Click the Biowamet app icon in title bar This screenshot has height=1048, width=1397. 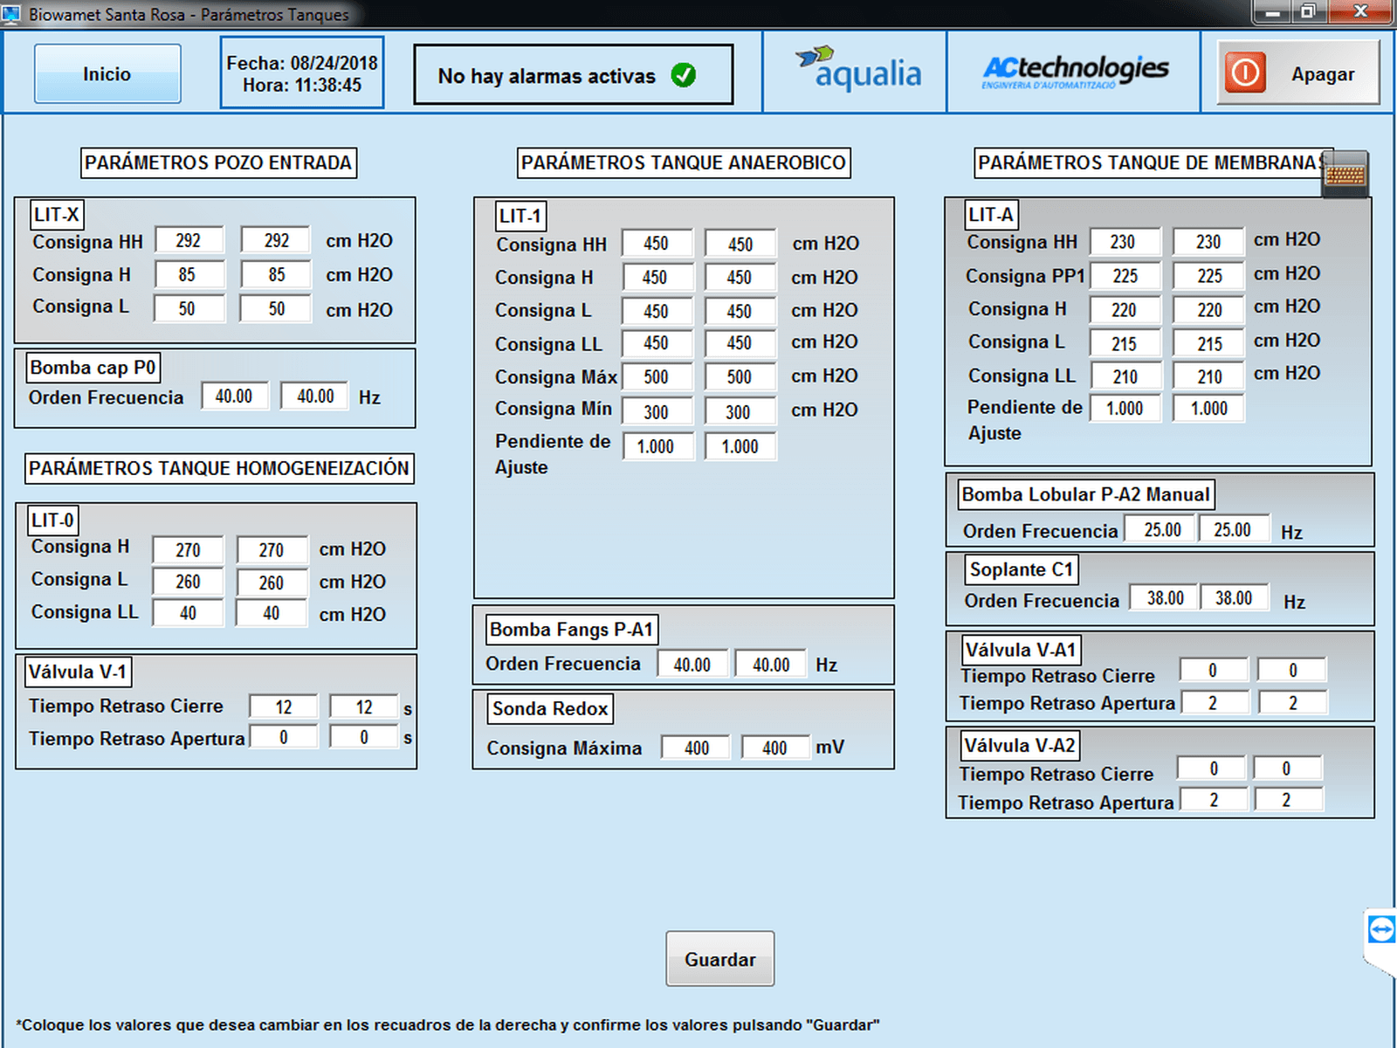click(x=11, y=13)
